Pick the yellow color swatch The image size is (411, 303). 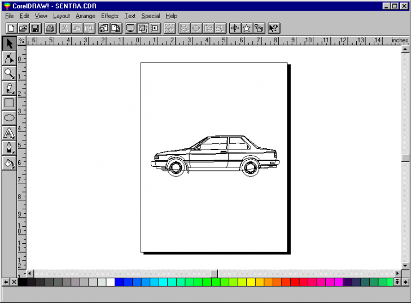(x=250, y=282)
